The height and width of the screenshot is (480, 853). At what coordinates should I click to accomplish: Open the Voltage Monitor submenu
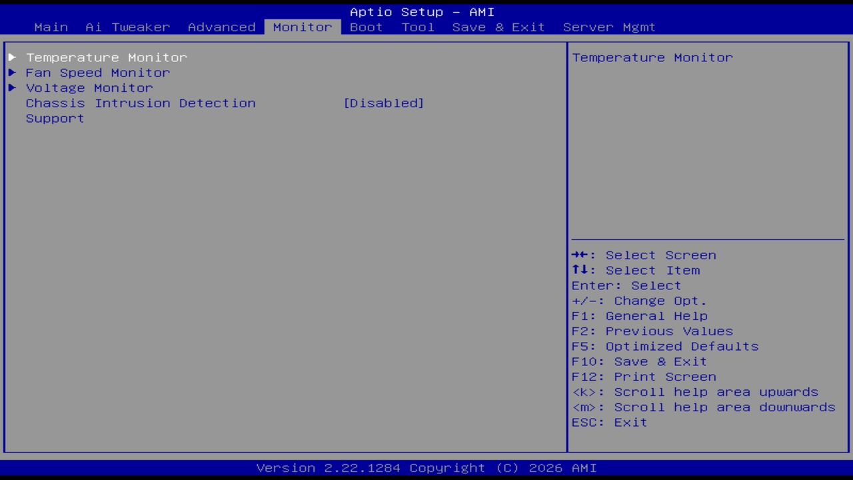89,88
